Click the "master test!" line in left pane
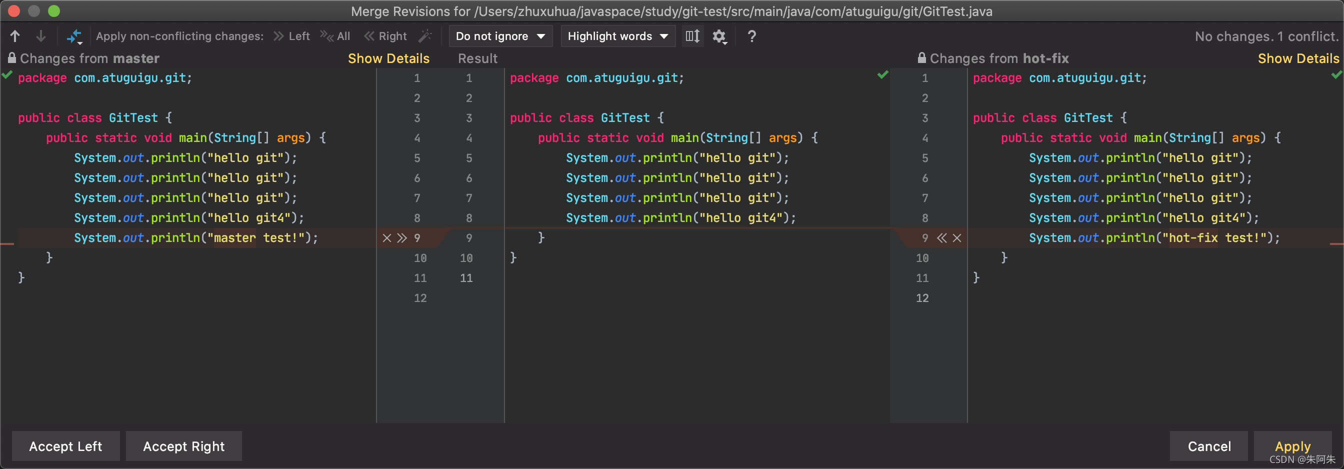Image resolution: width=1344 pixels, height=469 pixels. coord(195,238)
